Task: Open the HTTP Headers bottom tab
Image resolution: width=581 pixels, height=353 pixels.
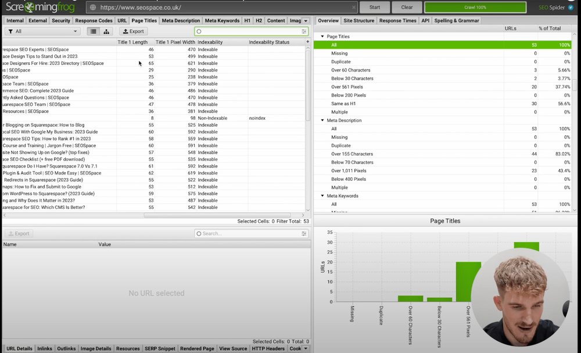Action: tap(268, 348)
